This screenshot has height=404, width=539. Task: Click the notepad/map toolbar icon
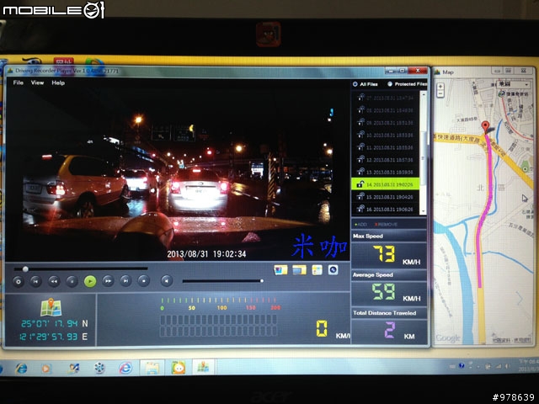point(317,270)
